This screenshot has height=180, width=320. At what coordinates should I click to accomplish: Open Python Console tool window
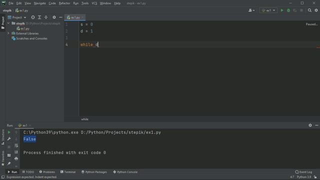125,172
